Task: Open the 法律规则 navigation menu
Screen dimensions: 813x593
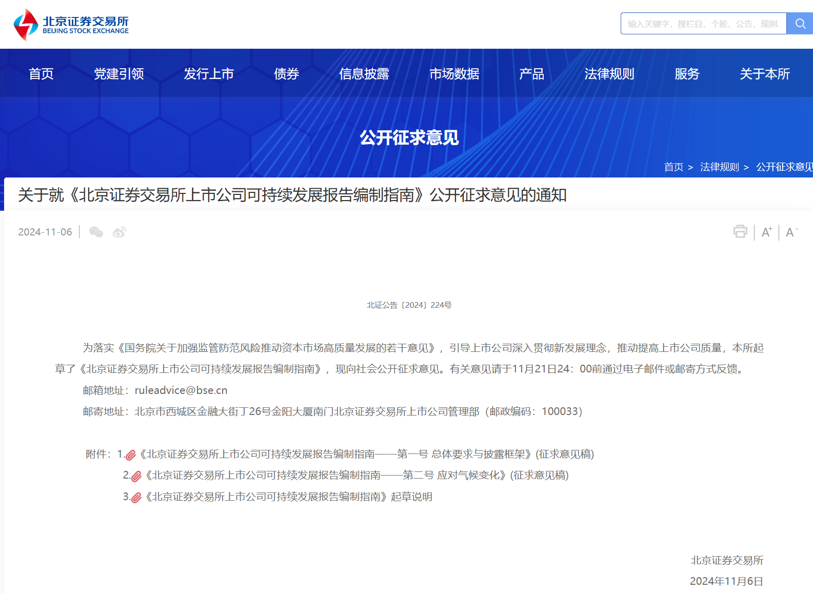Action: click(x=609, y=74)
